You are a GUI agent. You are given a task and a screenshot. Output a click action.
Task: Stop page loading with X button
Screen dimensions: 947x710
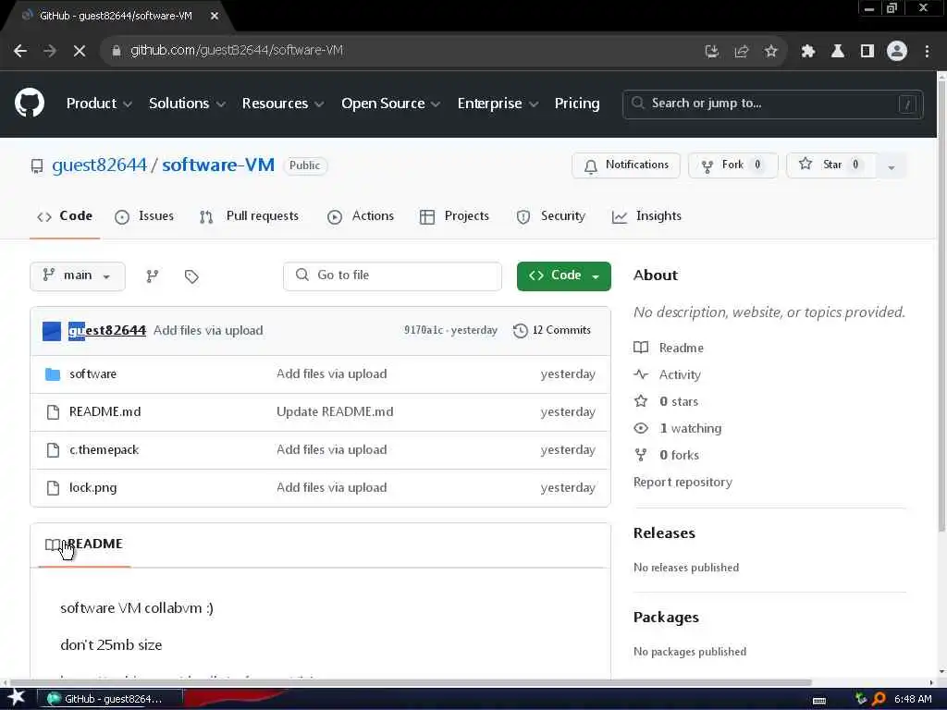coord(80,51)
